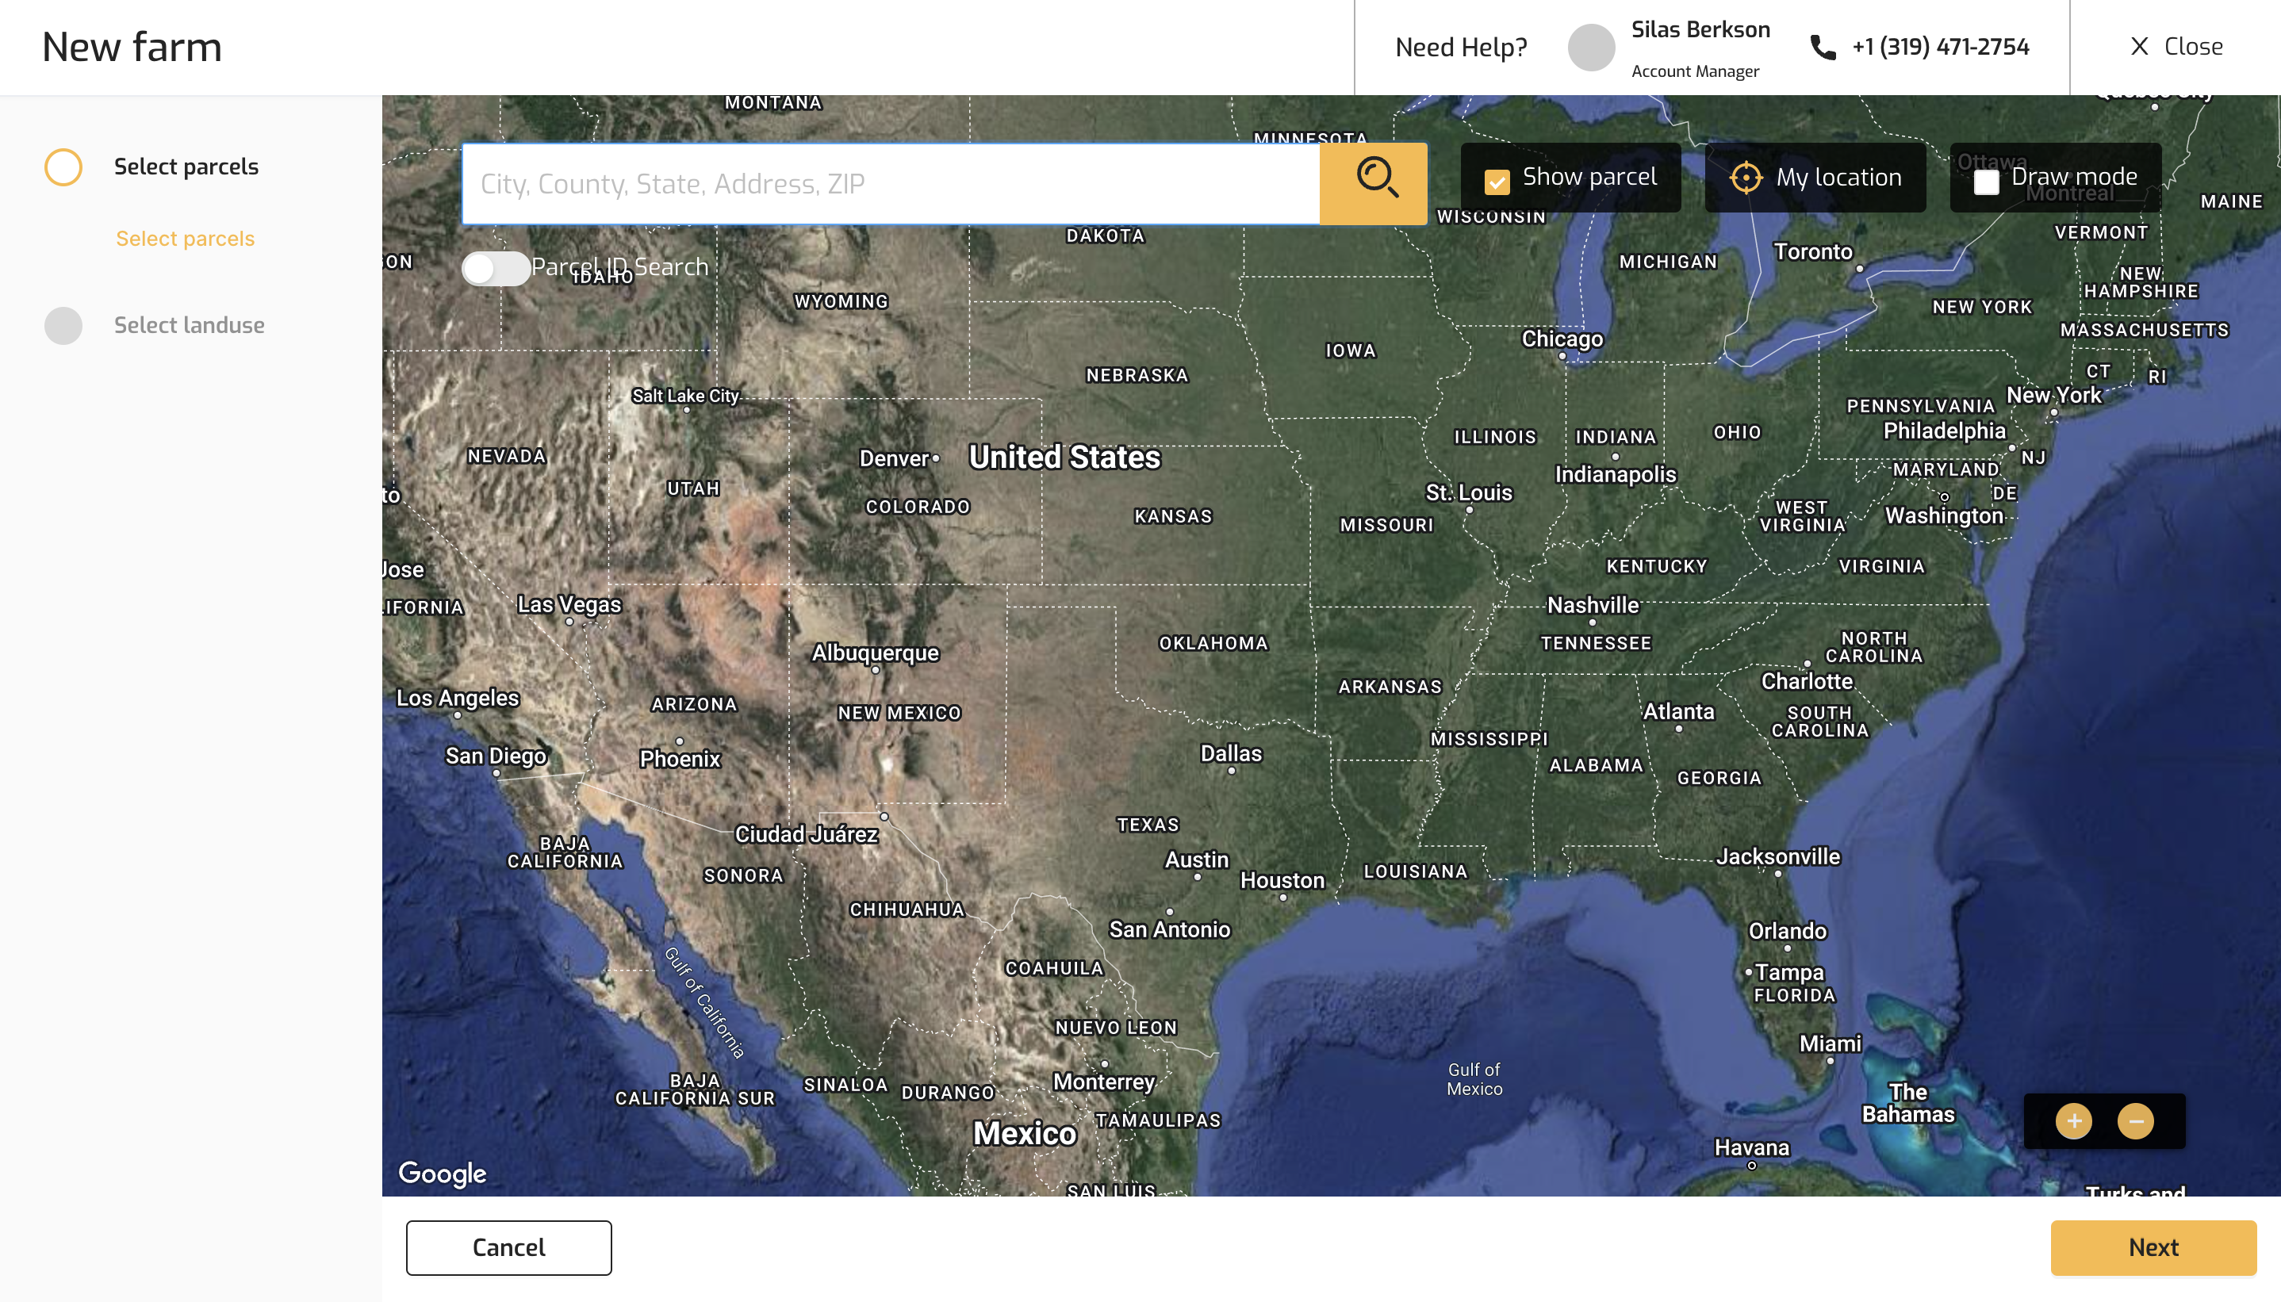Zoom out with the minus button

pos(2136,1120)
